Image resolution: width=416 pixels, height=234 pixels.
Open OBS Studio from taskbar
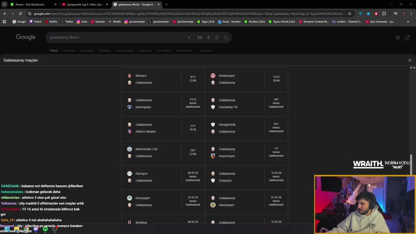(x=55, y=229)
